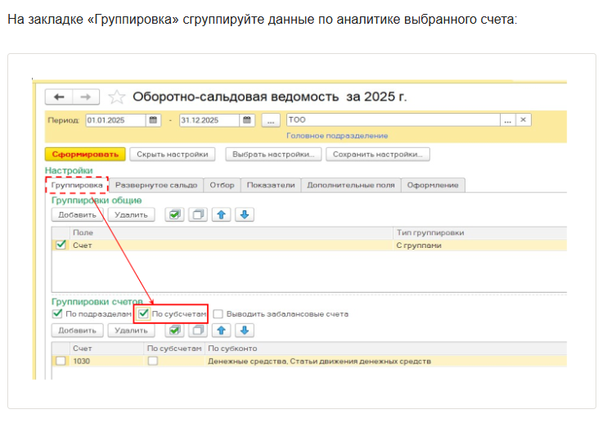Enable Выводить забалансовые счета
The image size is (607, 423).
[x=218, y=314]
